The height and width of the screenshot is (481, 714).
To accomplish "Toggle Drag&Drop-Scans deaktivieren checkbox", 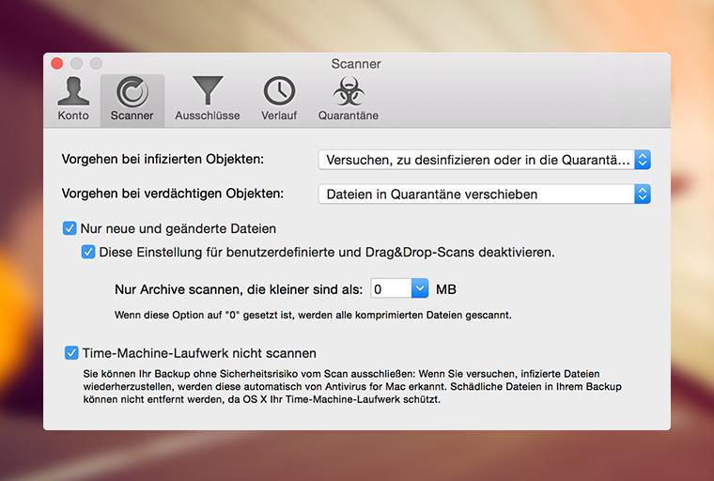I will (x=88, y=252).
